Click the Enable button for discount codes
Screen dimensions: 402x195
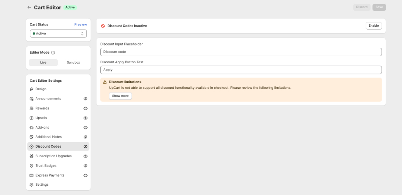click(373, 26)
